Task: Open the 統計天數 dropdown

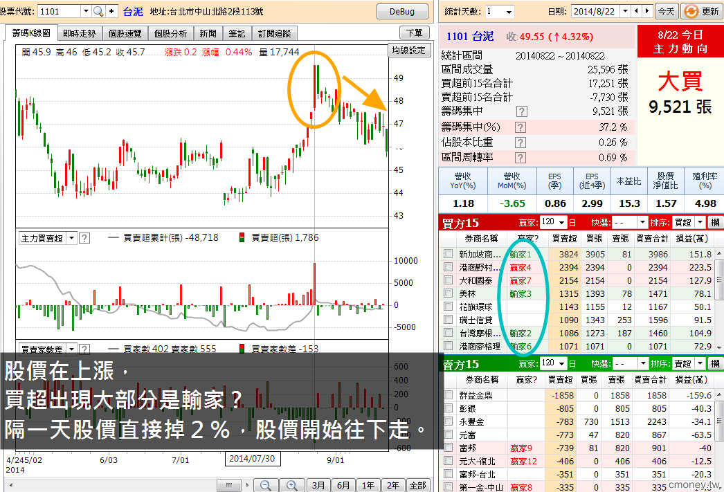Action: click(509, 11)
